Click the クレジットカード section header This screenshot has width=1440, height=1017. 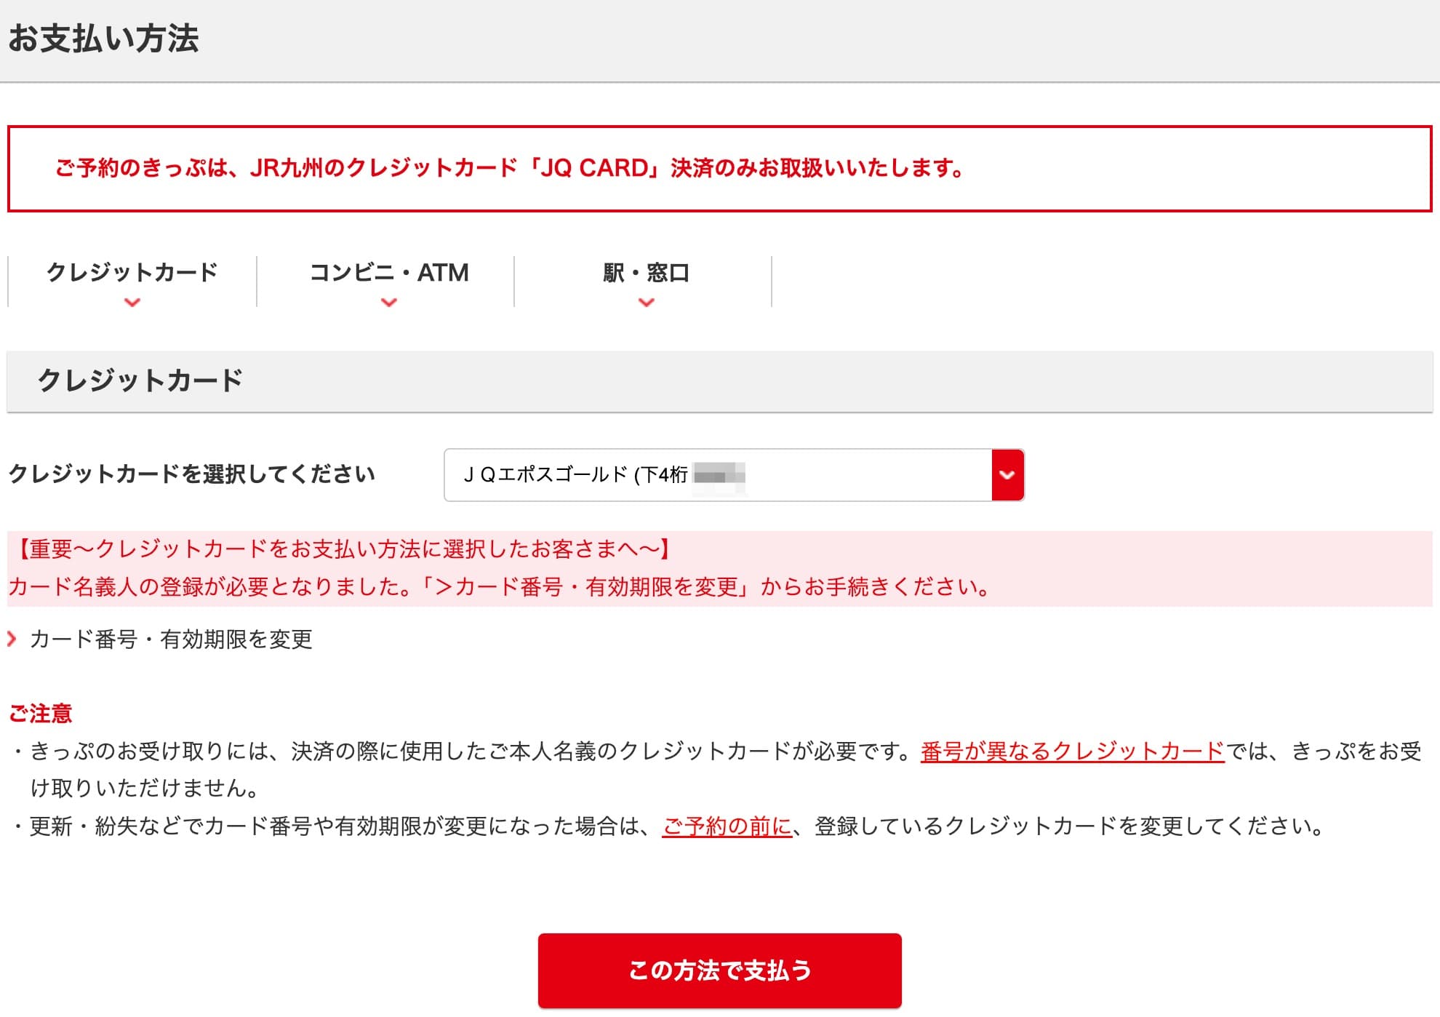click(x=719, y=381)
